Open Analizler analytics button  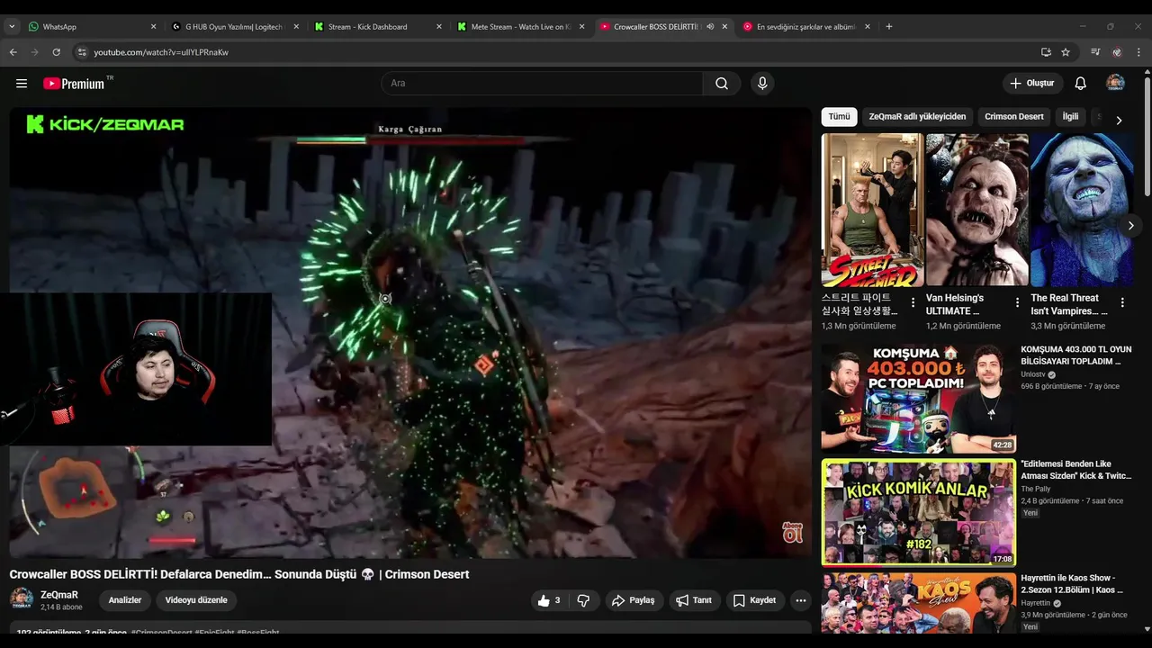(125, 600)
